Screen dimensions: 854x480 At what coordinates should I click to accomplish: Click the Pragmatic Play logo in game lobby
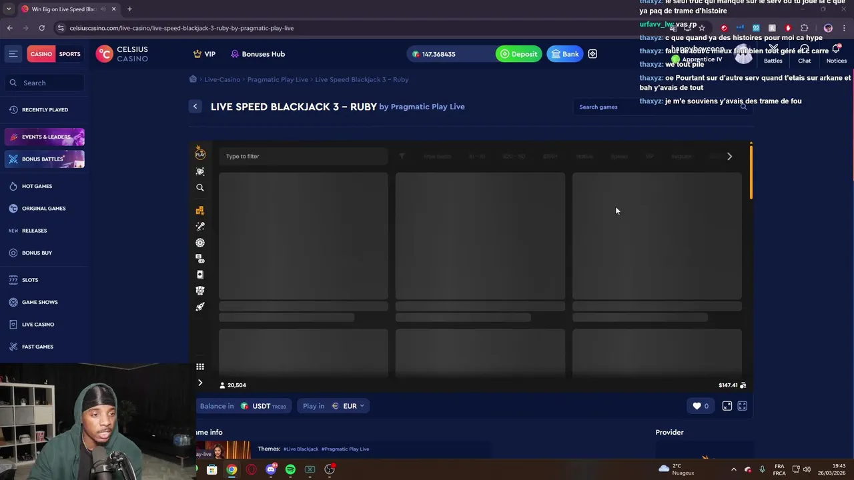click(x=200, y=154)
